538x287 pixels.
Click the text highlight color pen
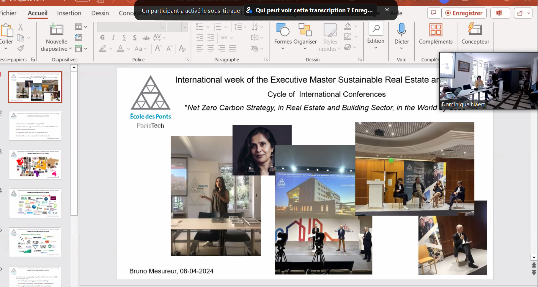click(x=103, y=48)
